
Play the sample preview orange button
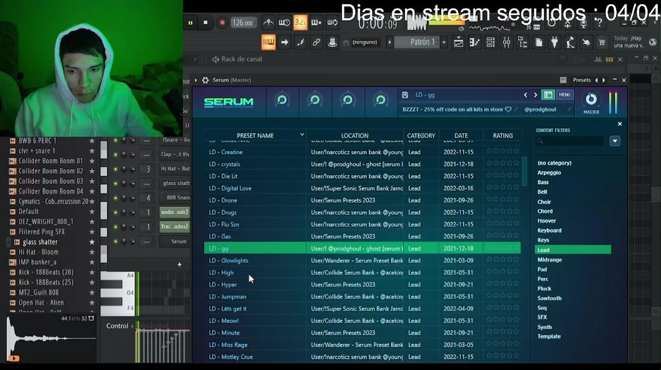click(14, 359)
